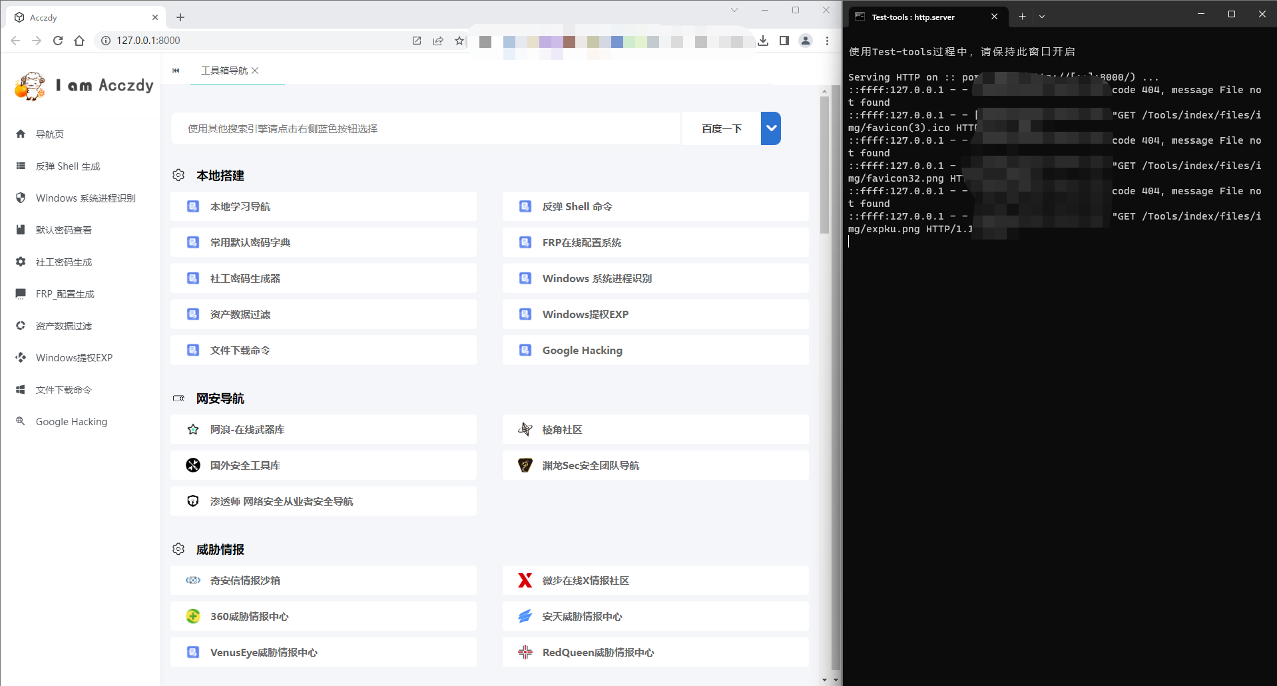Click the browser address bar URL
The width and height of the screenshot is (1277, 686).
click(x=148, y=41)
